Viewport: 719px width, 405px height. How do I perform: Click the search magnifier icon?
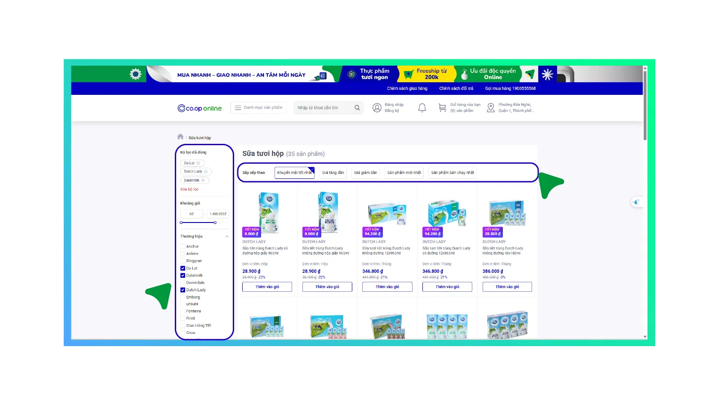coord(357,108)
